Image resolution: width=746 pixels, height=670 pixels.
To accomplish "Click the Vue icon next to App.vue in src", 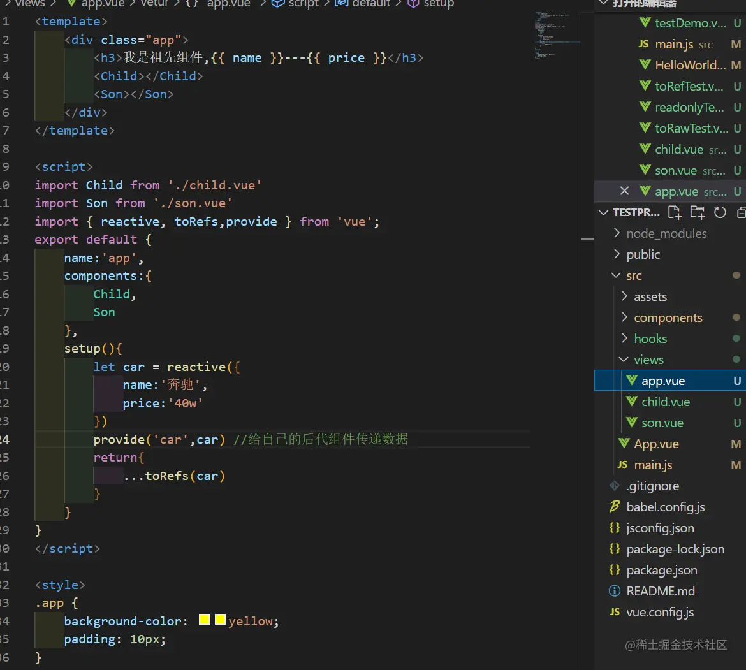I will [x=624, y=443].
